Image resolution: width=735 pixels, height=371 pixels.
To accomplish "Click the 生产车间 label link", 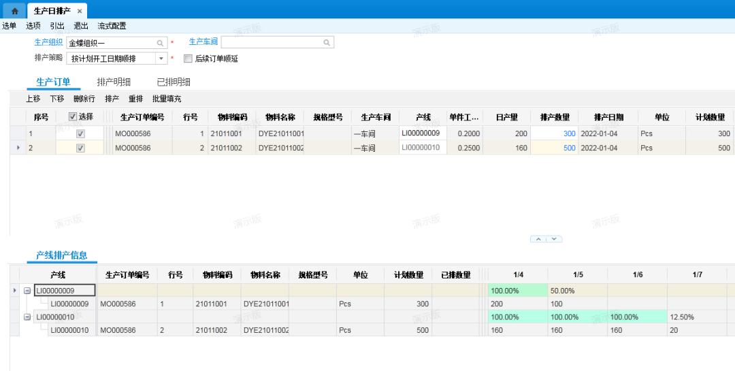I will click(203, 42).
